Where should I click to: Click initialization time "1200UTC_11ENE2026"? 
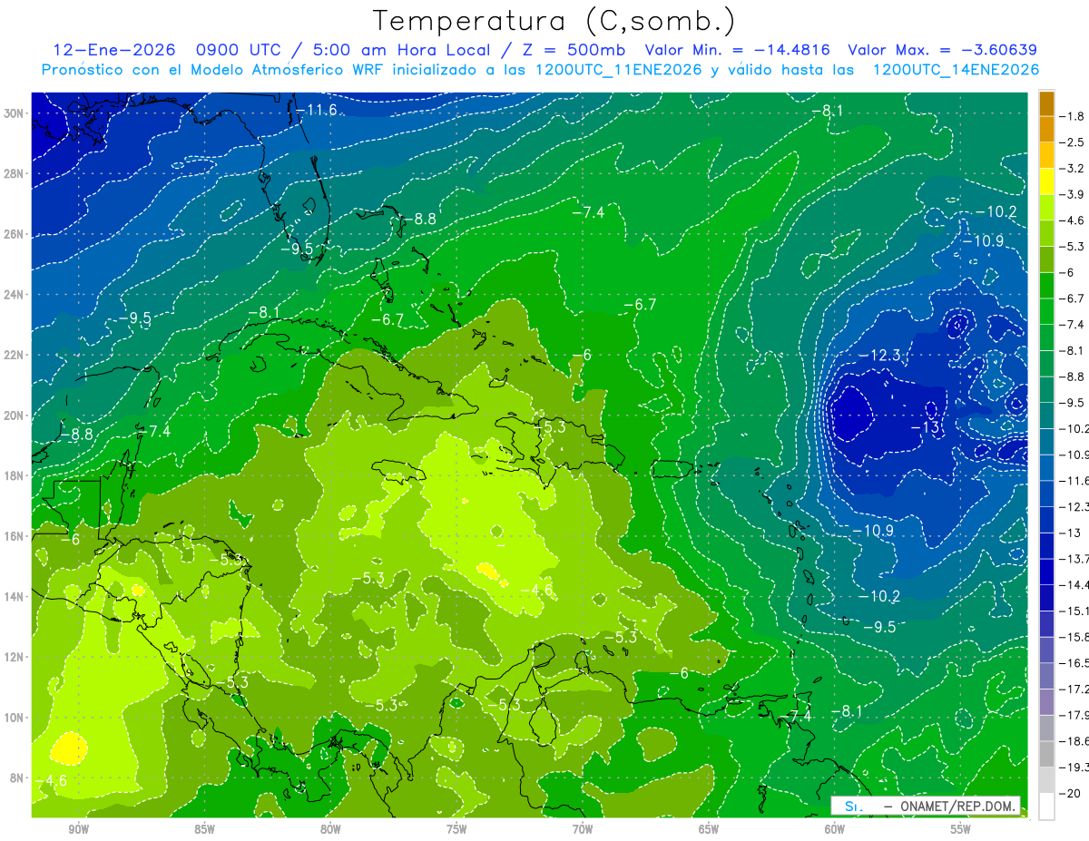(618, 70)
